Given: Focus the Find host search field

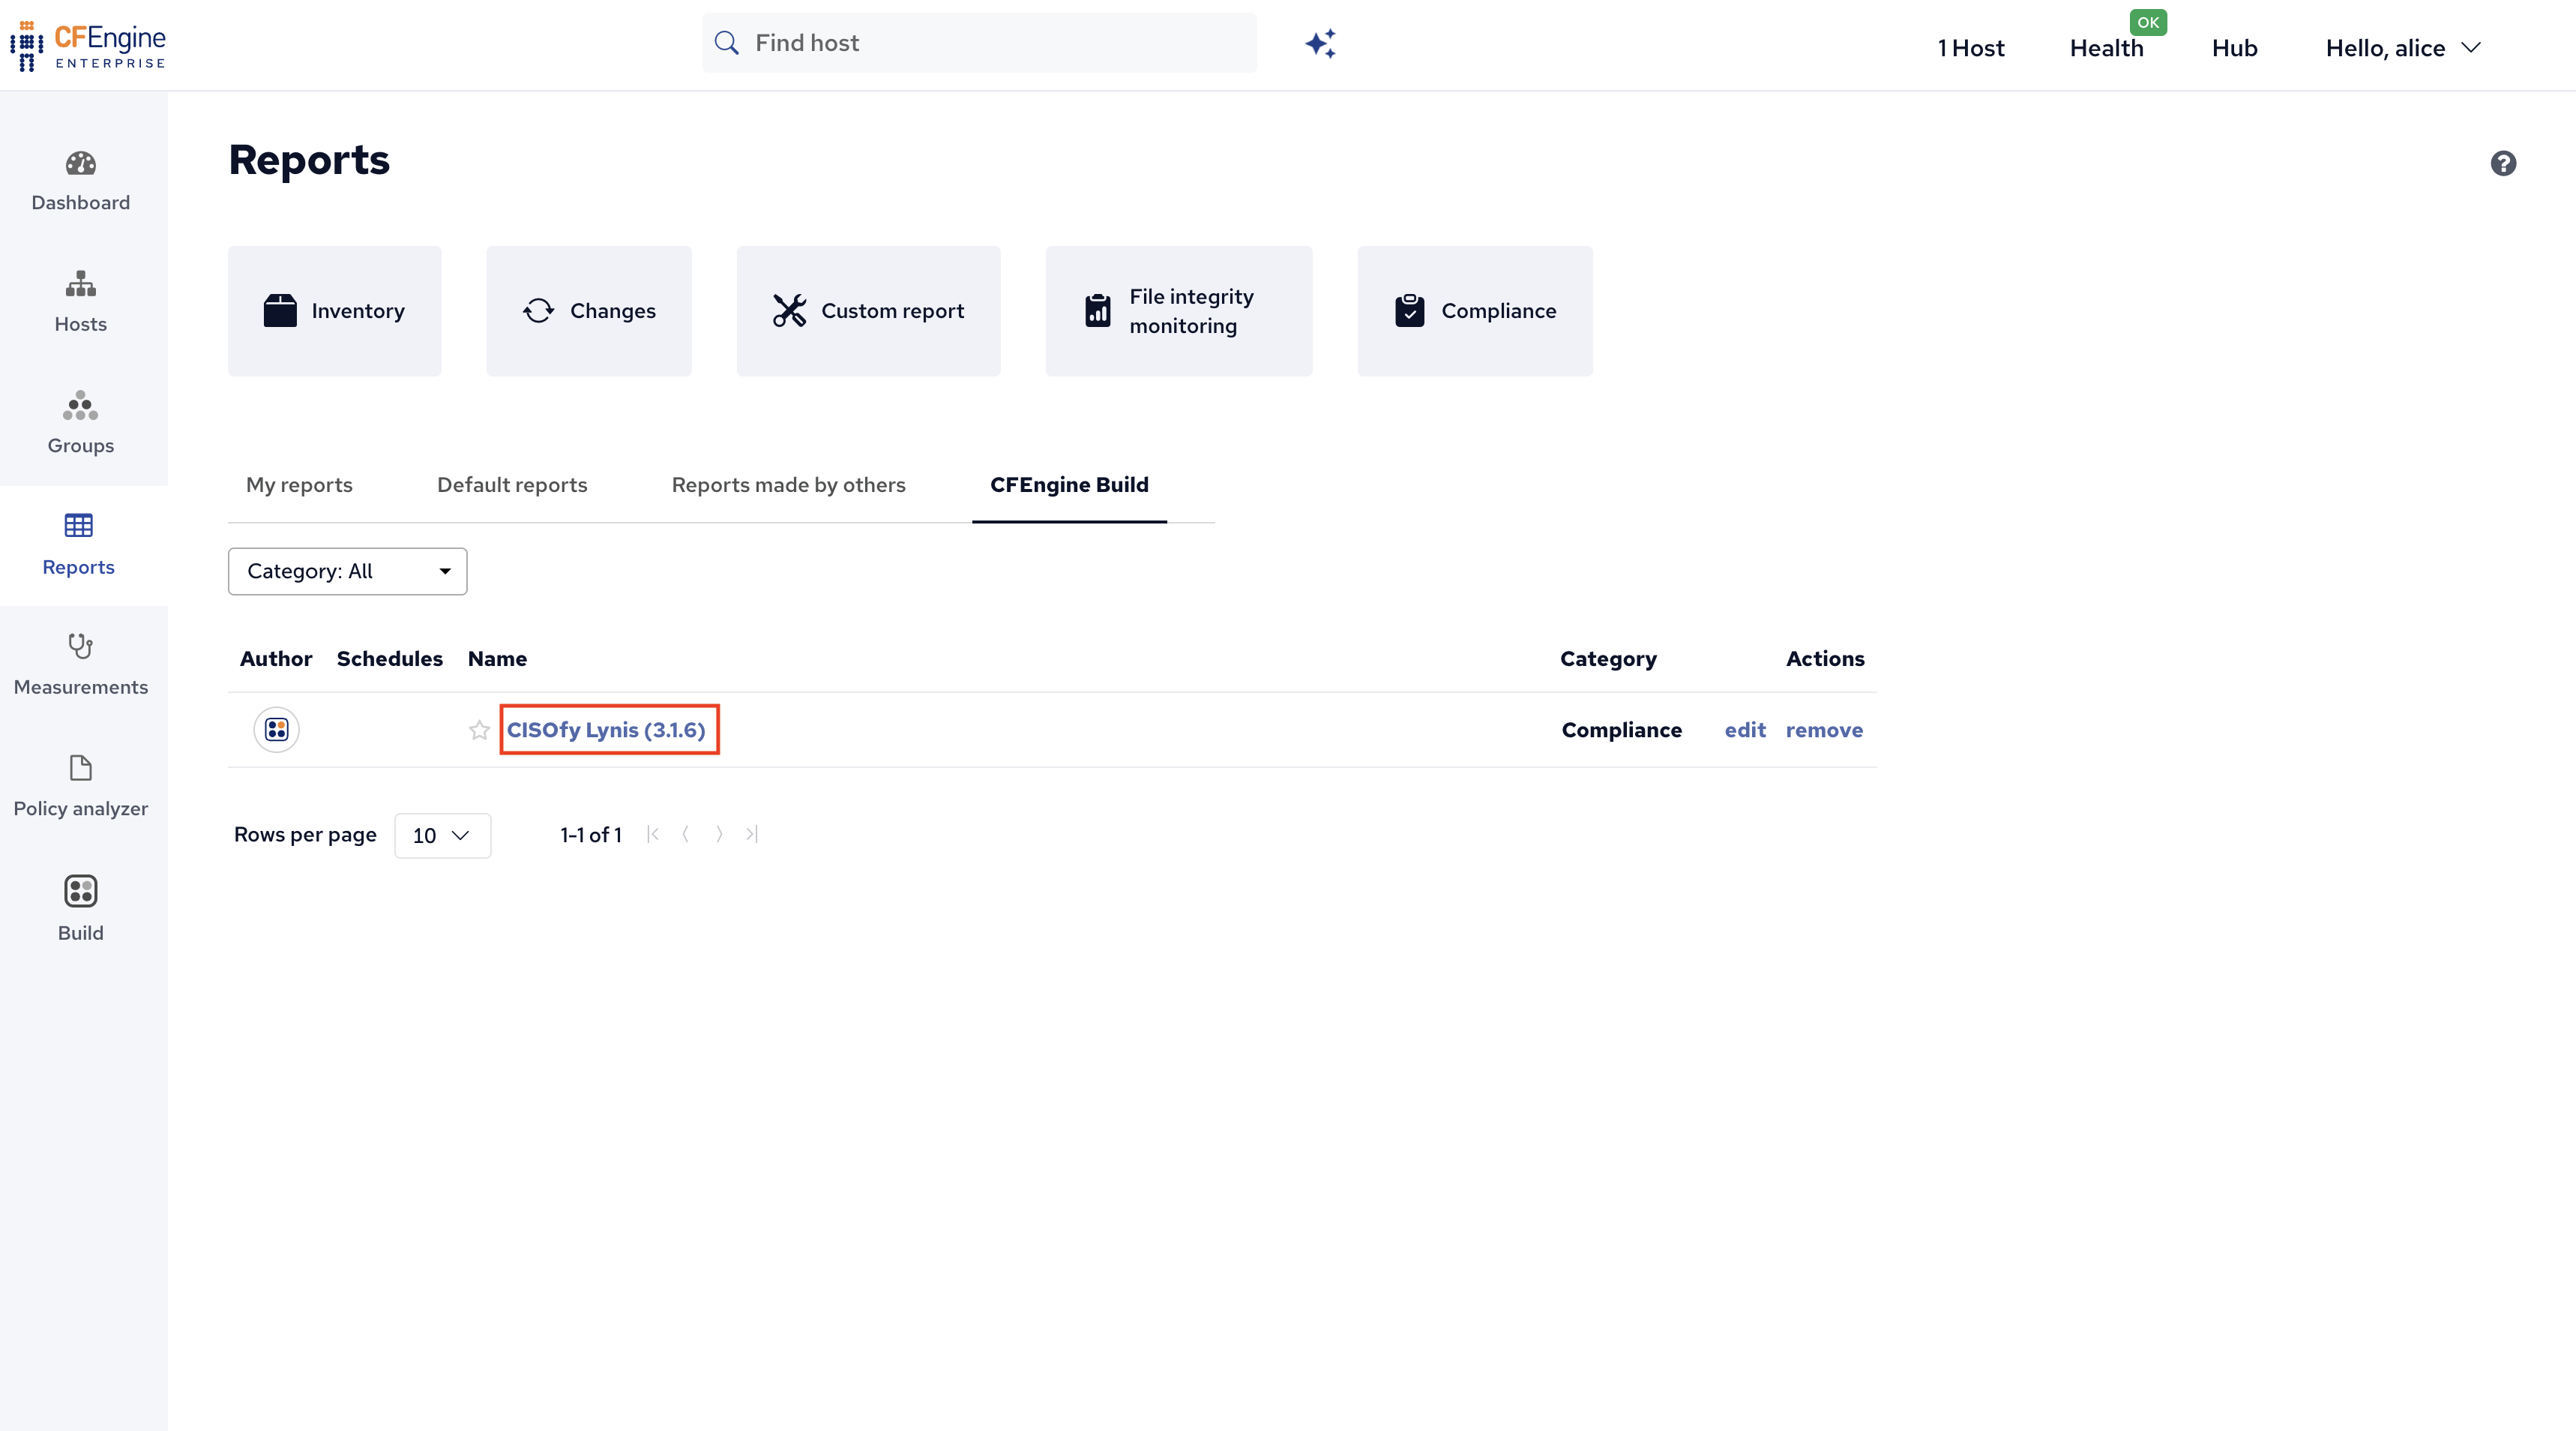Looking at the screenshot, I should pos(979,43).
